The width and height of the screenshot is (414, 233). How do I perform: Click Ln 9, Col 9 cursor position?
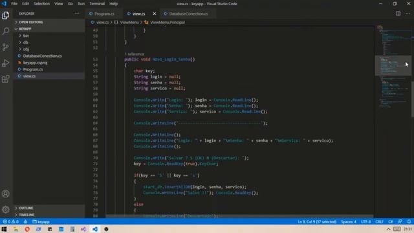click(317, 221)
